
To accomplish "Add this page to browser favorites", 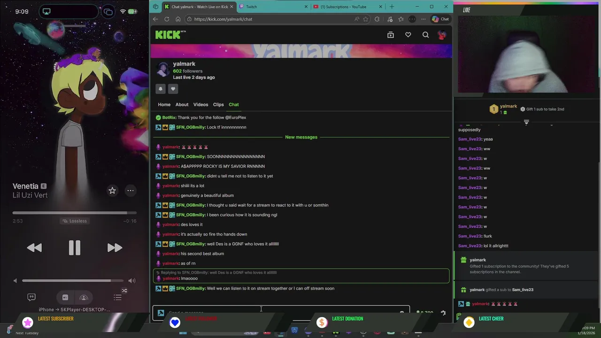I will 366,19.
